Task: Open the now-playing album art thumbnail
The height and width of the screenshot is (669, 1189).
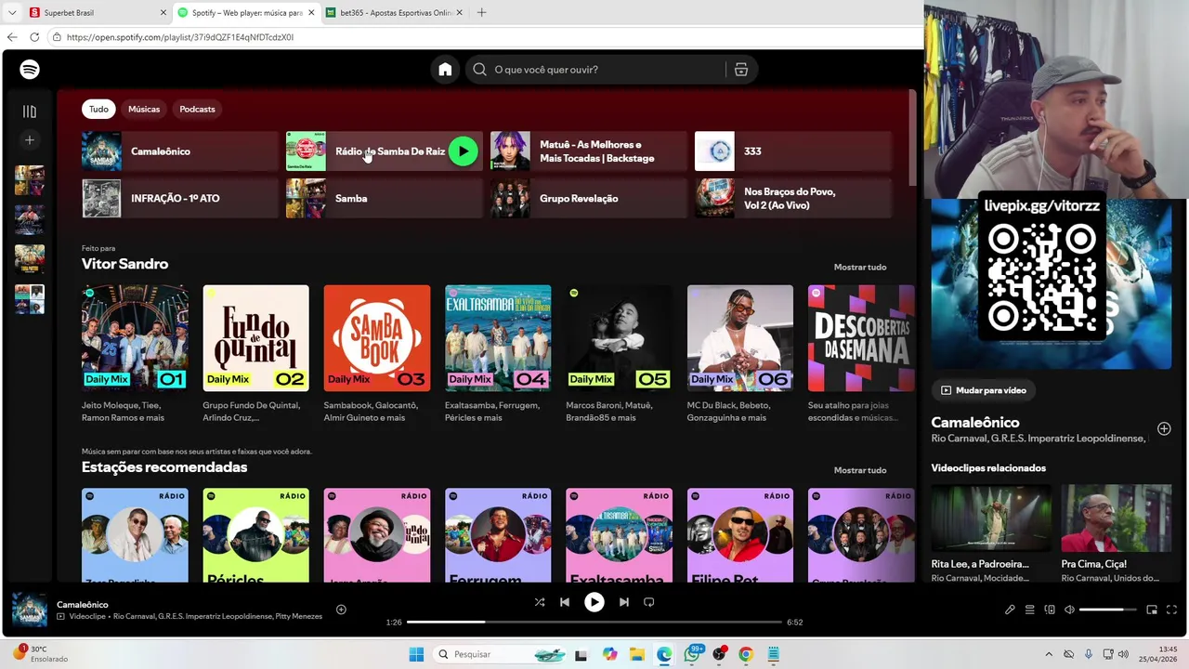Action: click(30, 610)
